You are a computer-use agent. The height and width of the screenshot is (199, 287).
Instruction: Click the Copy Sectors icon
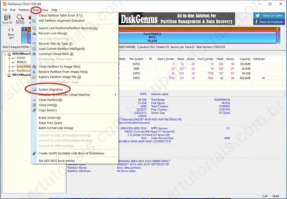click(34, 110)
